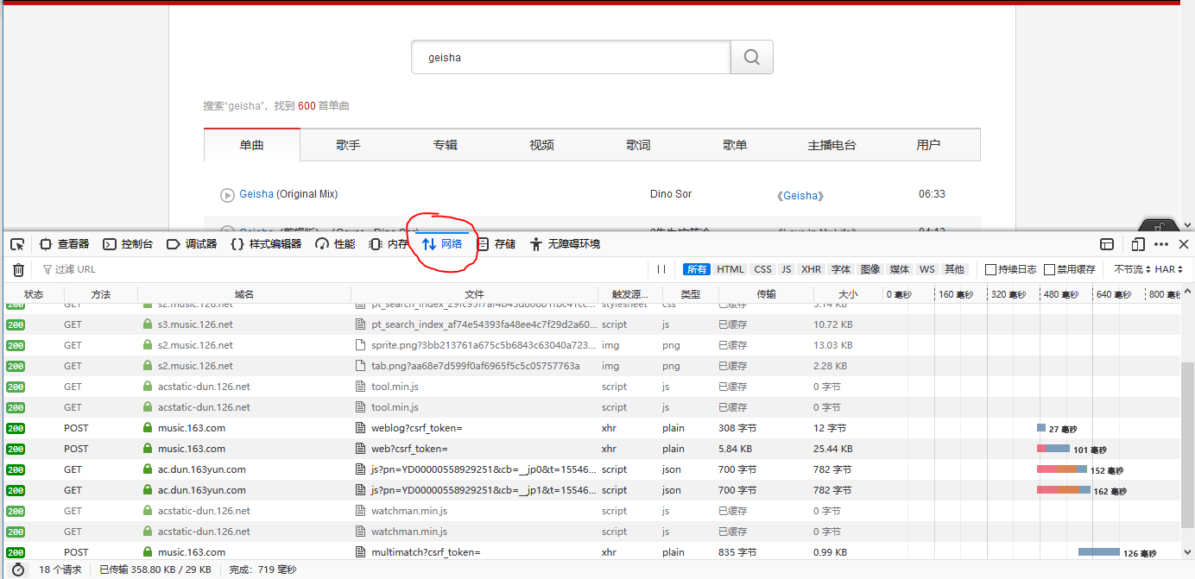The width and height of the screenshot is (1195, 579).
Task: Switch to the 歌手 artists tab
Action: point(348,145)
